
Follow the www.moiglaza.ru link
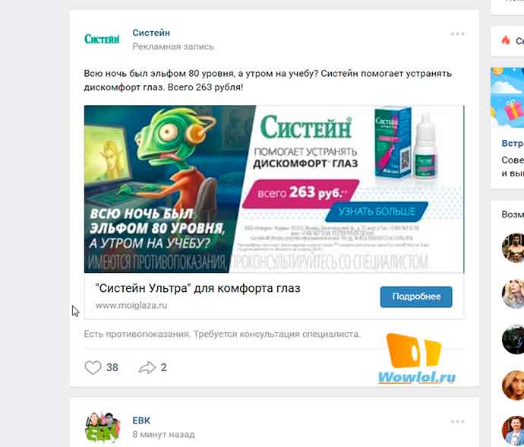(x=131, y=306)
